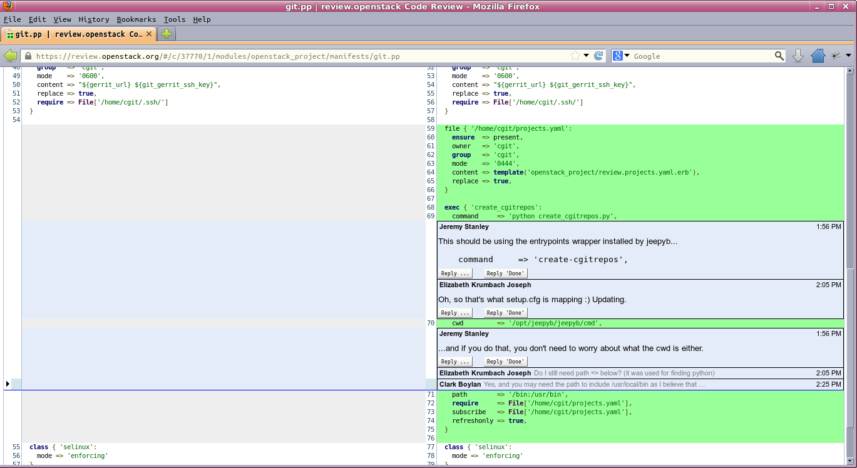The image size is (857, 468).
Task: Open the bookmark star dropdown arrow
Action: [x=587, y=56]
